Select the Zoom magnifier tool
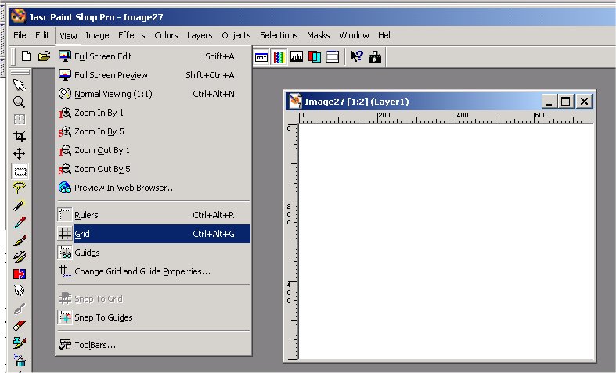This screenshot has height=373, width=616. tap(20, 102)
